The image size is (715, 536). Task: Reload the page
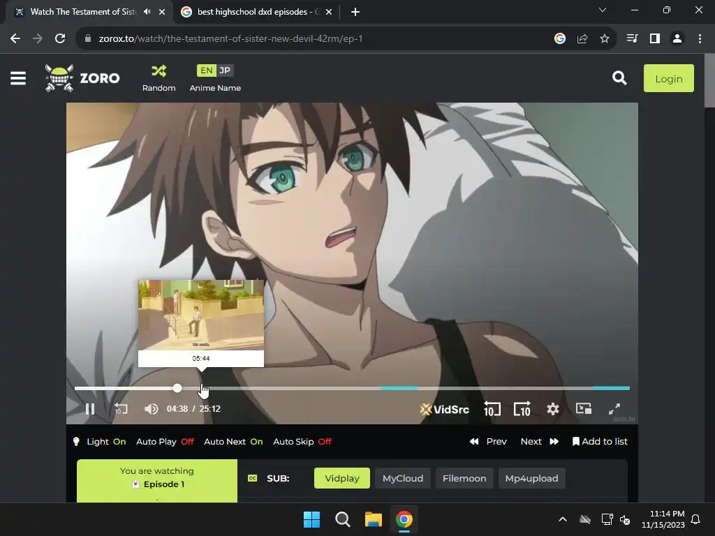point(60,39)
